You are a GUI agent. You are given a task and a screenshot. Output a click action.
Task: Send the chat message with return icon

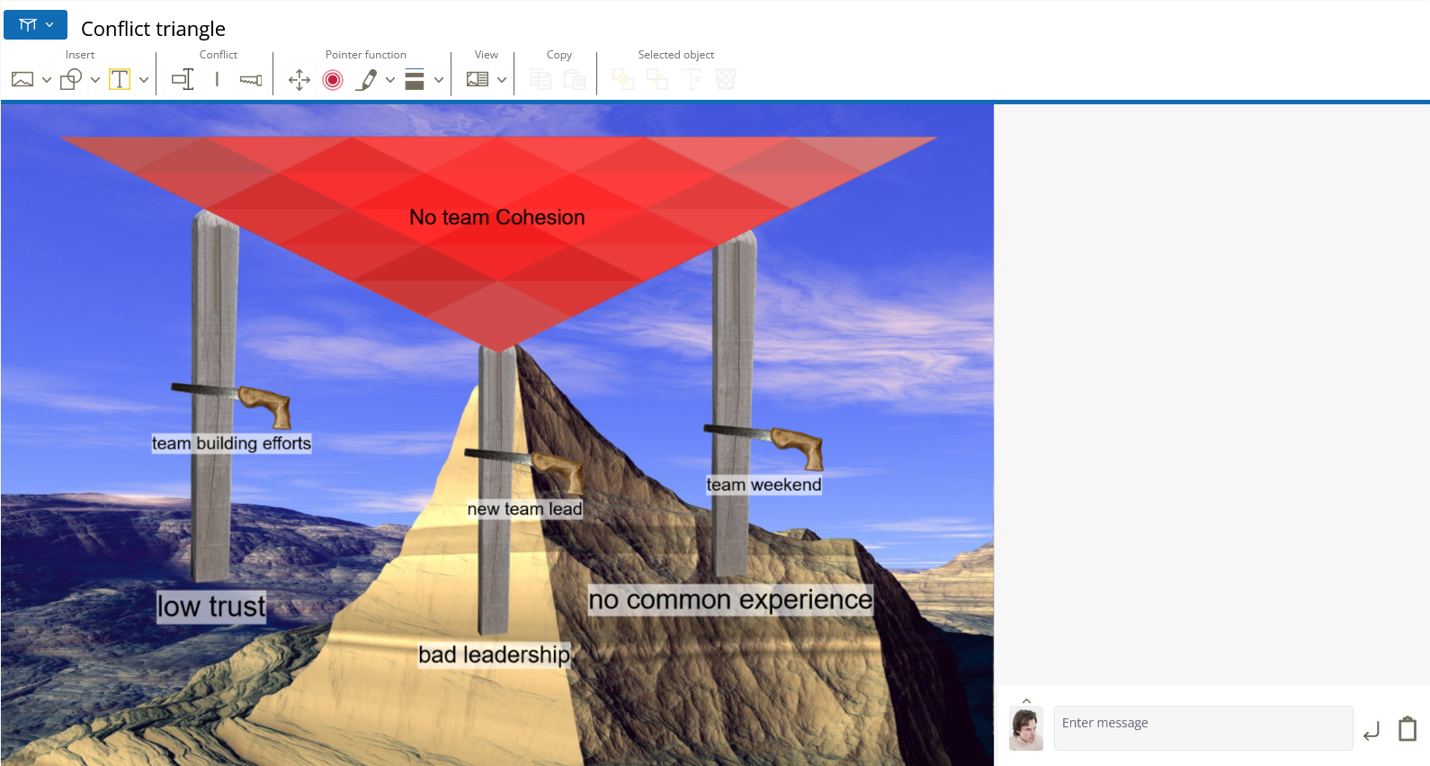coord(1372,731)
